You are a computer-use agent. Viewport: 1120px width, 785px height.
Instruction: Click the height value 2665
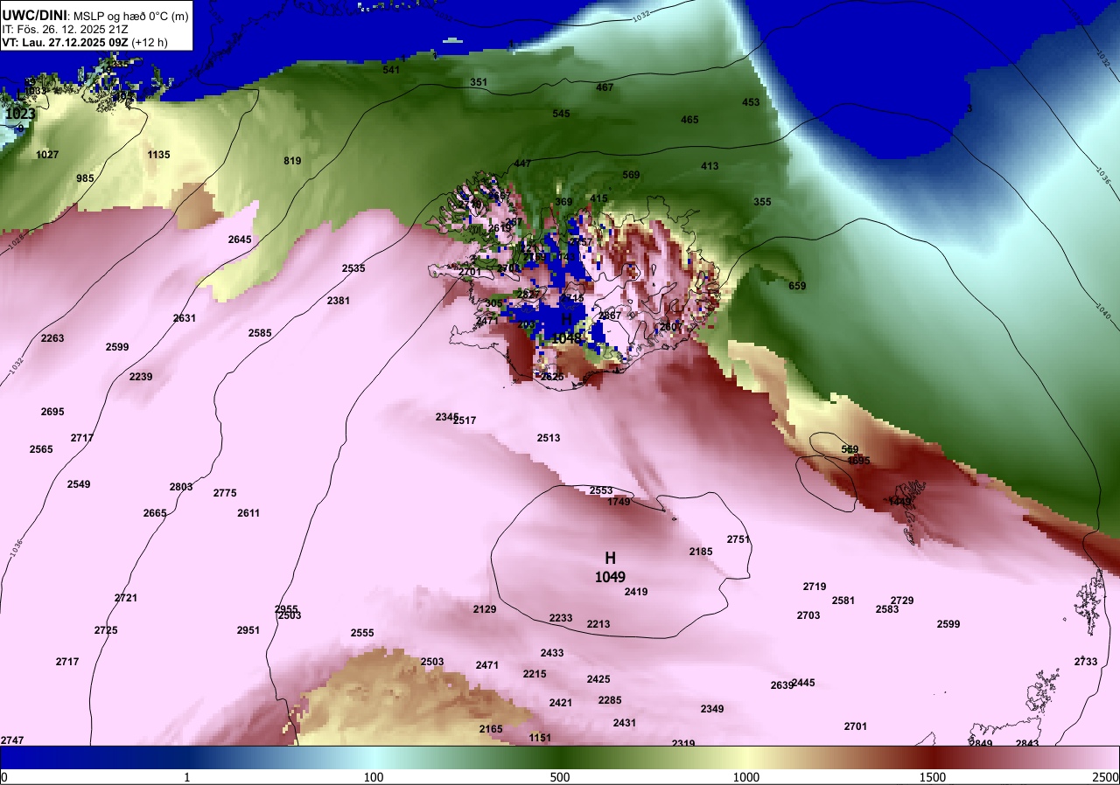[x=155, y=513]
